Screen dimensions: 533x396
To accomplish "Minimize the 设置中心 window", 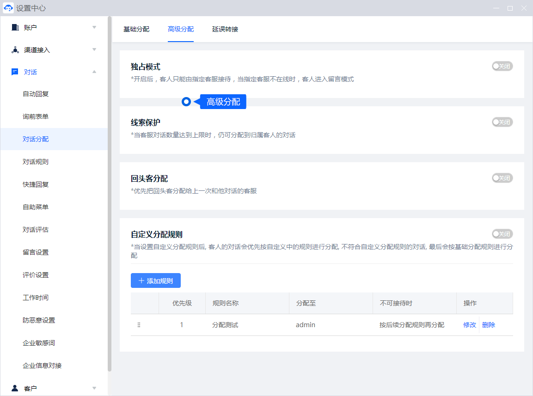I will coord(496,8).
